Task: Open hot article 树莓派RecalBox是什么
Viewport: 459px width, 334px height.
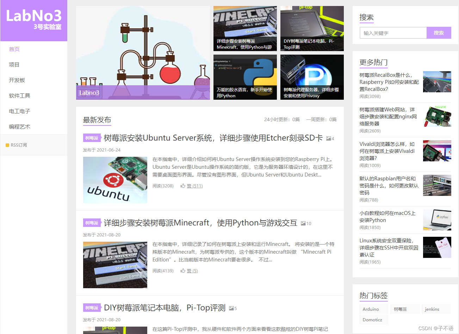Action: click(389, 82)
